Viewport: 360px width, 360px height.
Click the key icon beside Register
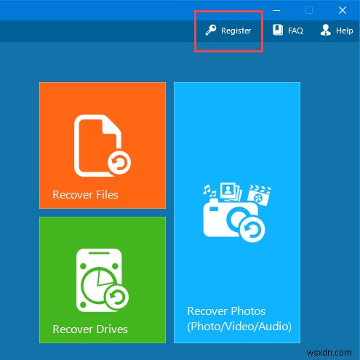(211, 31)
